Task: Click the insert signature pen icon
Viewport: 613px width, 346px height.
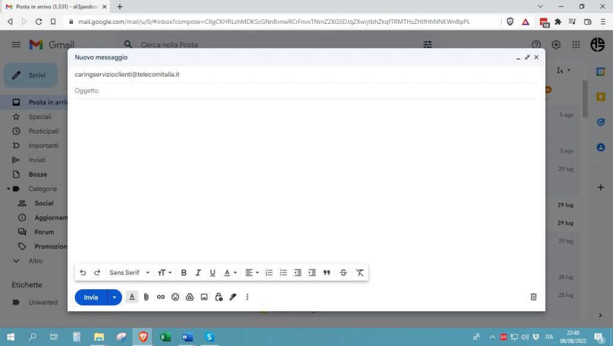Action: (233, 297)
